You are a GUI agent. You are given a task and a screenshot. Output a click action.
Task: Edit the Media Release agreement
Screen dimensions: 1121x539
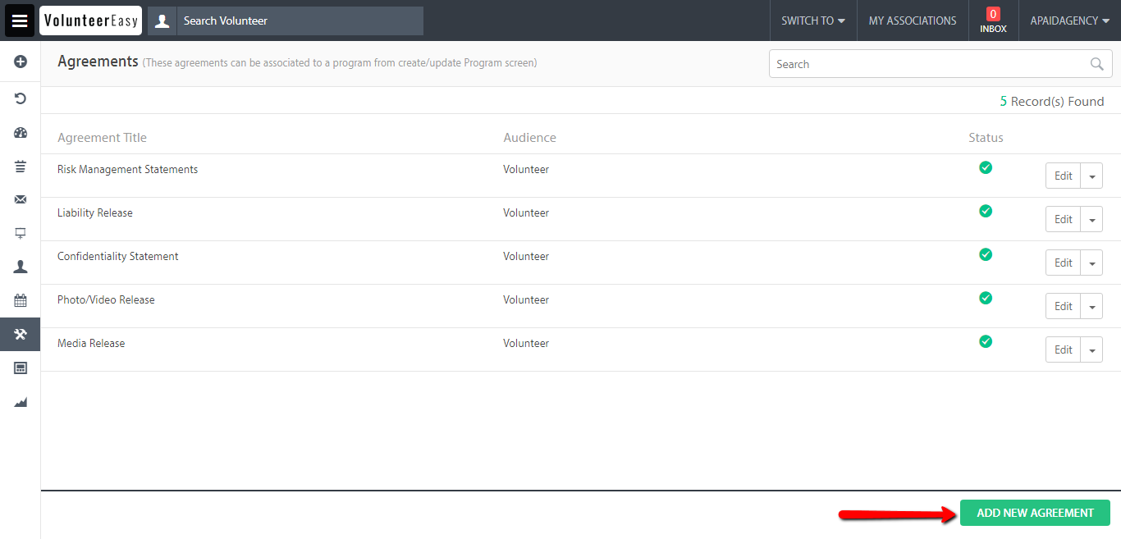pyautogui.click(x=1063, y=349)
